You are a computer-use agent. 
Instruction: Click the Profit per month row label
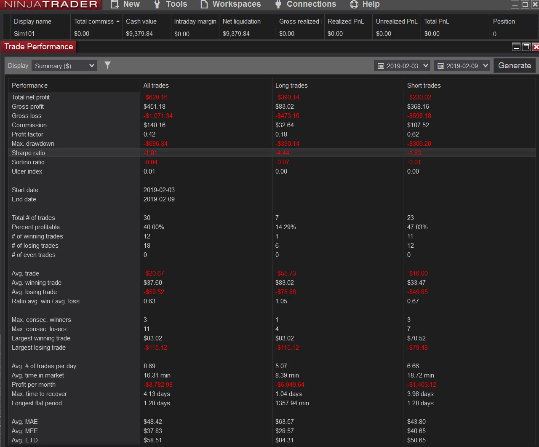tap(34, 385)
